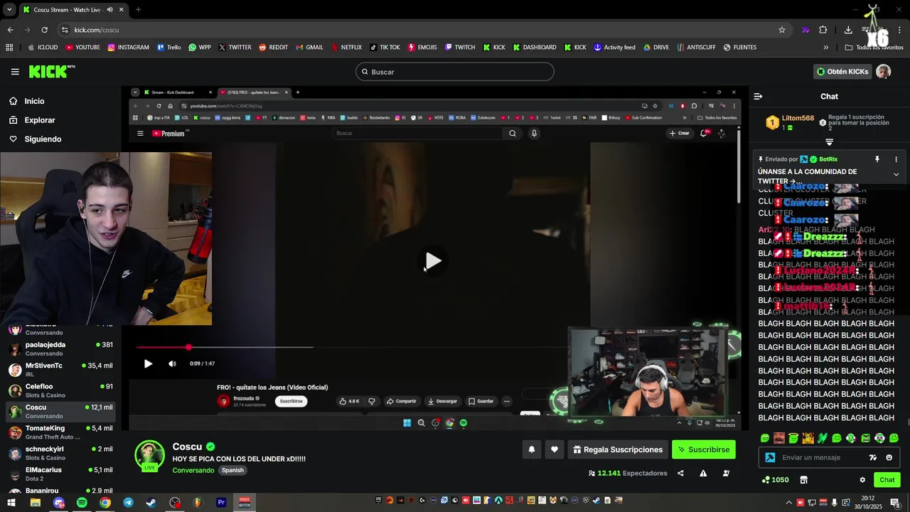Open Chrome downloads icon
Image resolution: width=910 pixels, height=512 pixels.
pyautogui.click(x=848, y=30)
